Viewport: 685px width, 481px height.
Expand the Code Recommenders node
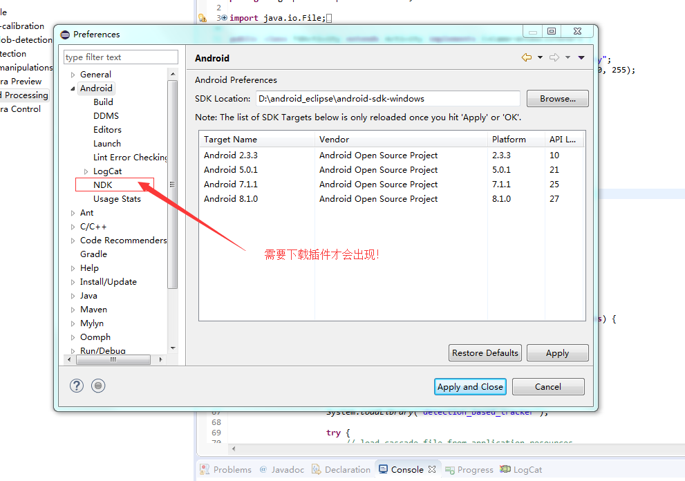pos(73,240)
